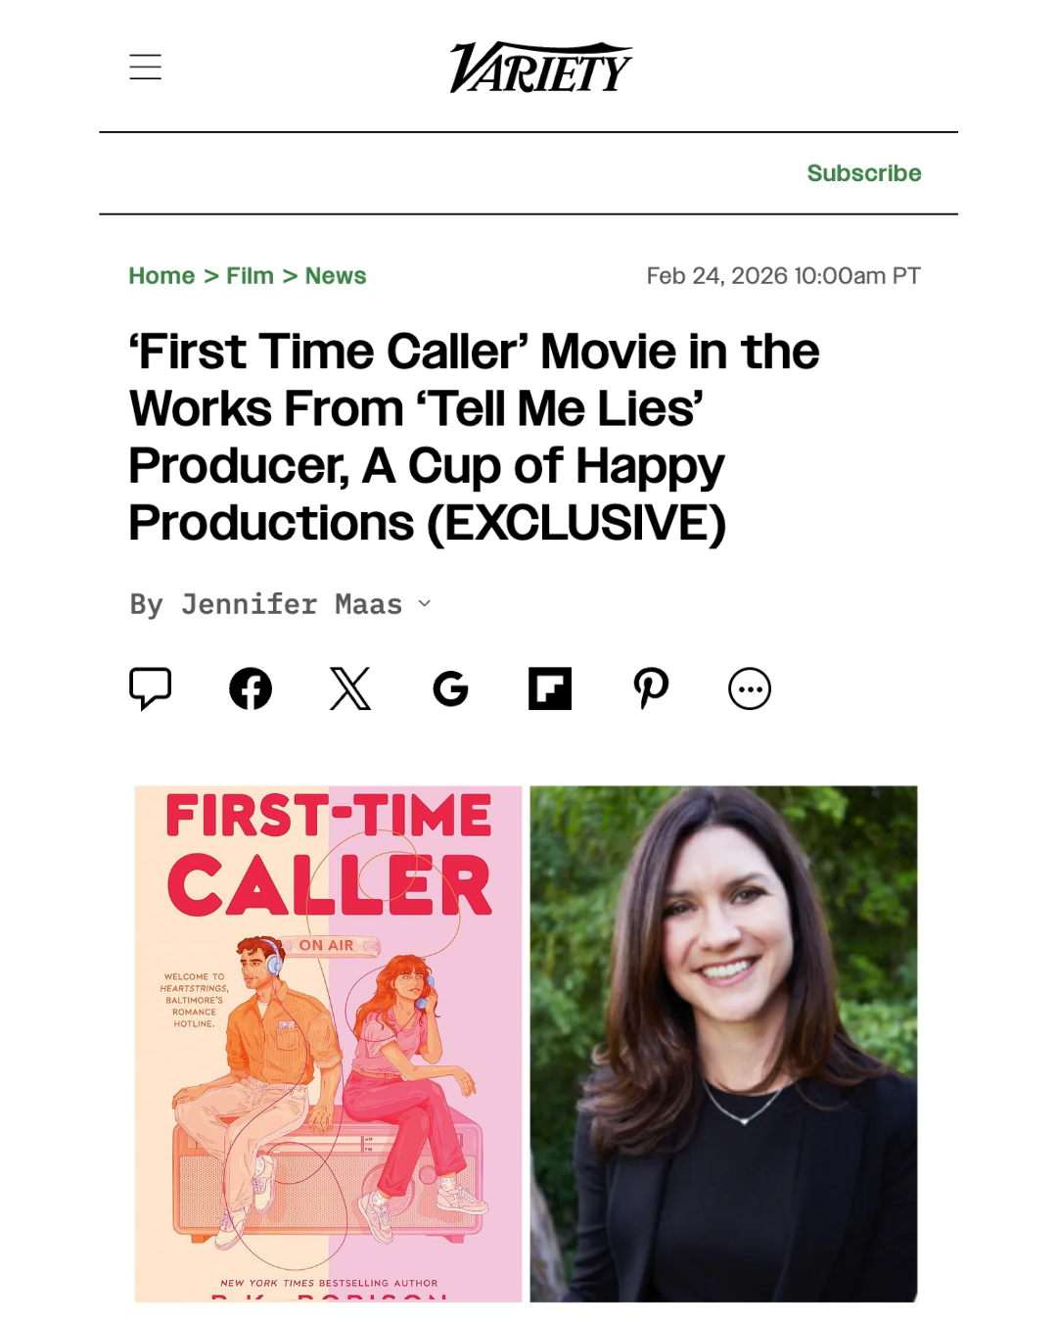
Task: Open the Film breadcrumb section
Action: click(x=250, y=276)
